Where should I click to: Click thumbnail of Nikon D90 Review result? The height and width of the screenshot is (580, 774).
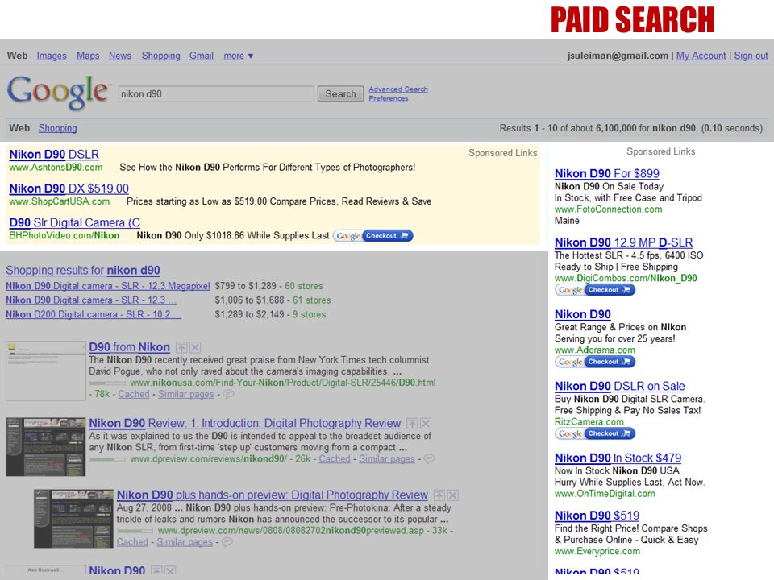[x=46, y=447]
